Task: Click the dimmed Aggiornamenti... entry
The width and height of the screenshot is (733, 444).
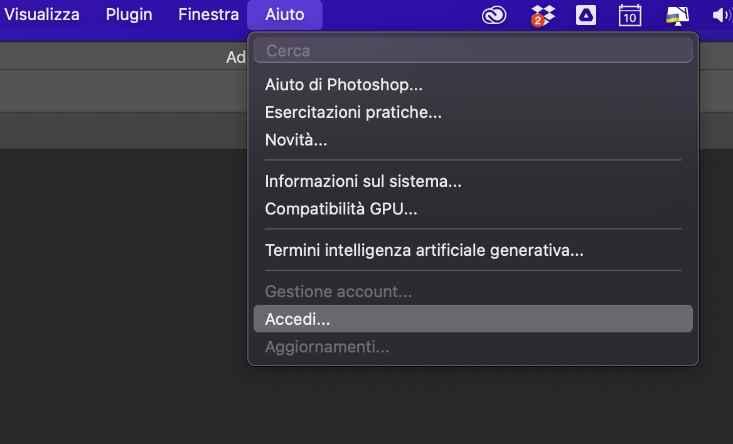Action: click(473, 347)
